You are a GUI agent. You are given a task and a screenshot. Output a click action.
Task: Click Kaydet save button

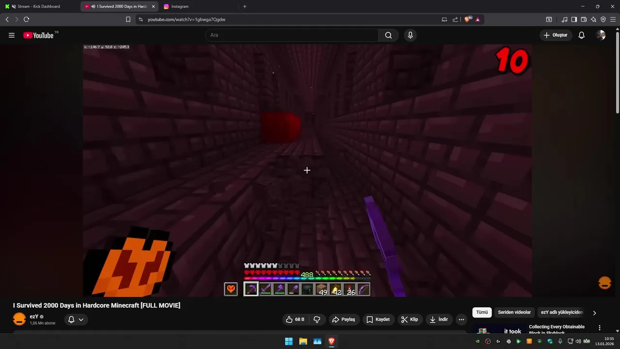coord(378,319)
